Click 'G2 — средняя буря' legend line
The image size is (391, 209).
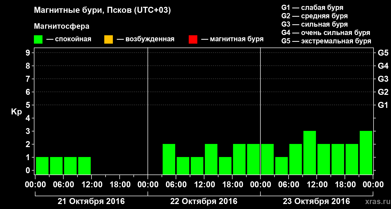pos(314,16)
